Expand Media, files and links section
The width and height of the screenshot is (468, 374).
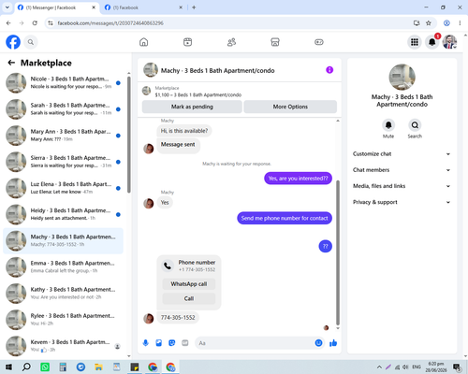402,186
